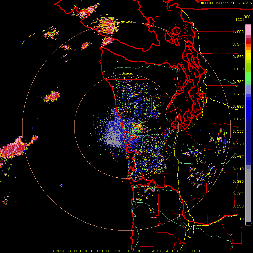Click the DCC label above the color bar

point(247,17)
